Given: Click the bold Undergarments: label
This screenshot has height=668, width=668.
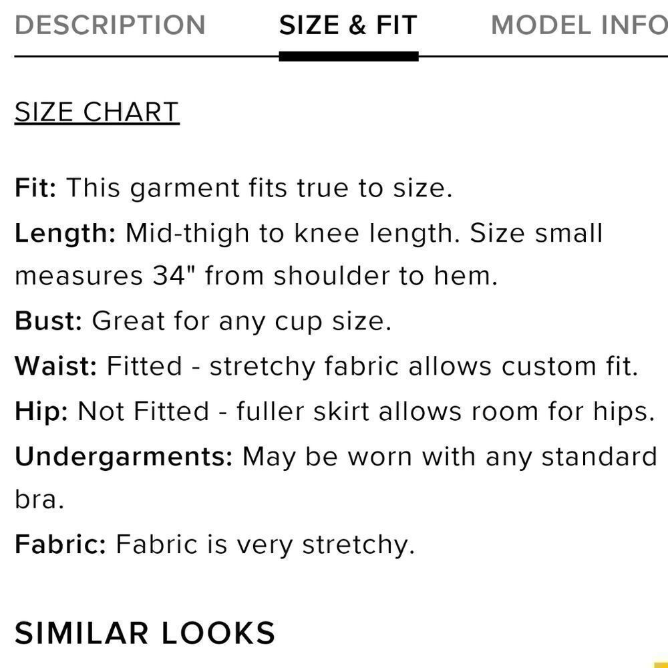Looking at the screenshot, I should coord(124,456).
